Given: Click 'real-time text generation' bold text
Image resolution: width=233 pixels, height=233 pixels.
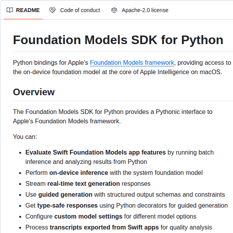Looking at the screenshot, I should click(84, 184).
